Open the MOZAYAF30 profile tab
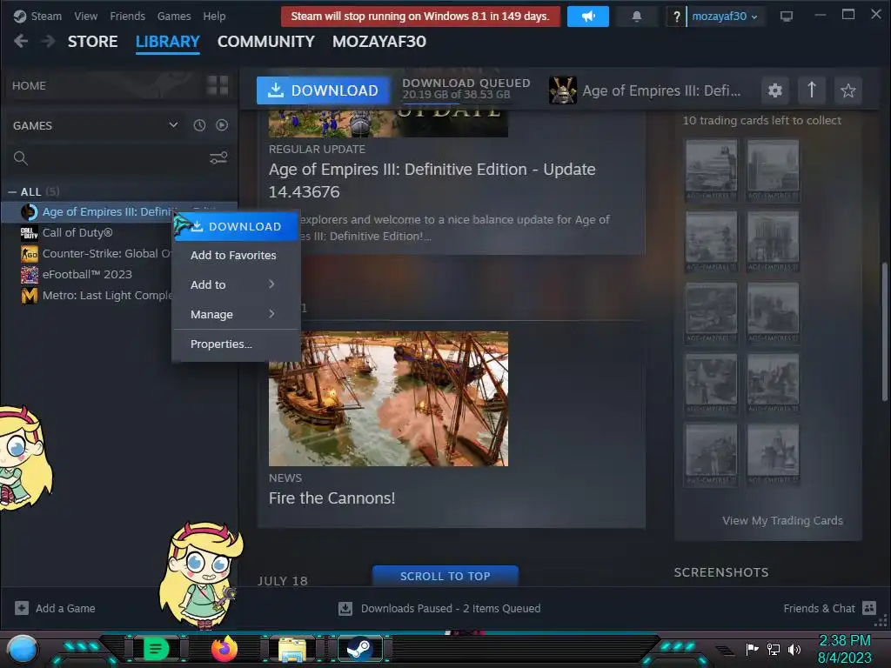Image resolution: width=891 pixels, height=668 pixels. coord(379,42)
